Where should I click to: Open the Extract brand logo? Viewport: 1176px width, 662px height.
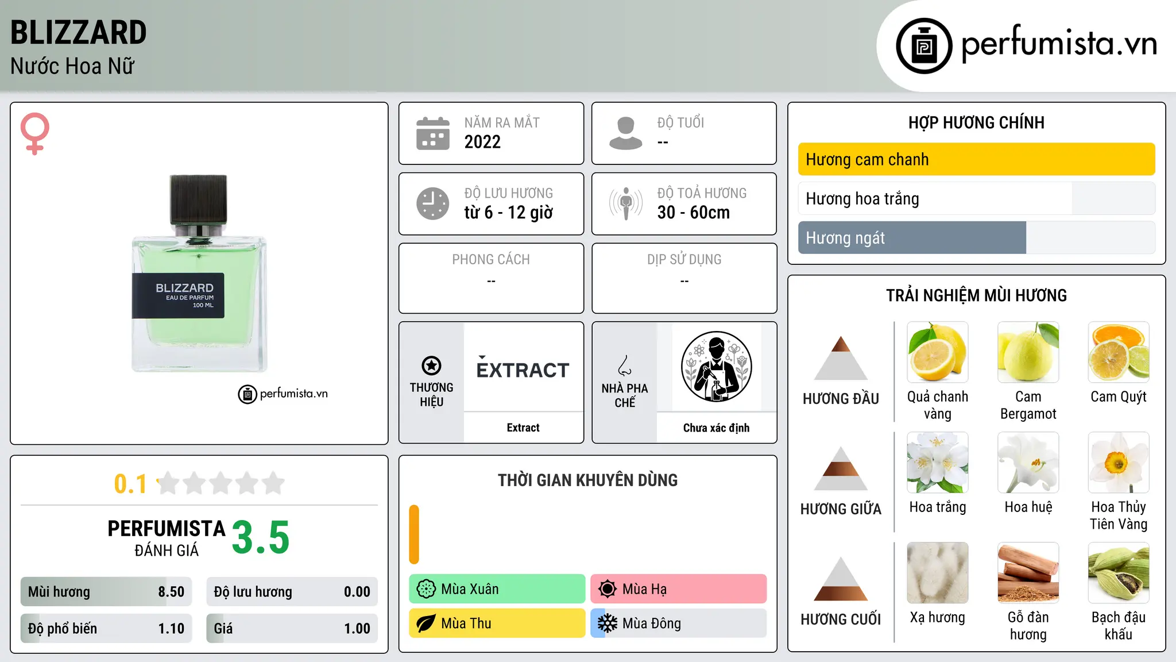point(523,368)
